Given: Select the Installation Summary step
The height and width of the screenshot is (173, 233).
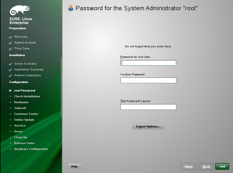Looking at the screenshot, I should [29, 70].
